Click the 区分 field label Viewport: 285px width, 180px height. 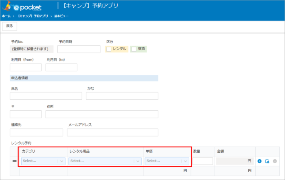pyautogui.click(x=110, y=42)
